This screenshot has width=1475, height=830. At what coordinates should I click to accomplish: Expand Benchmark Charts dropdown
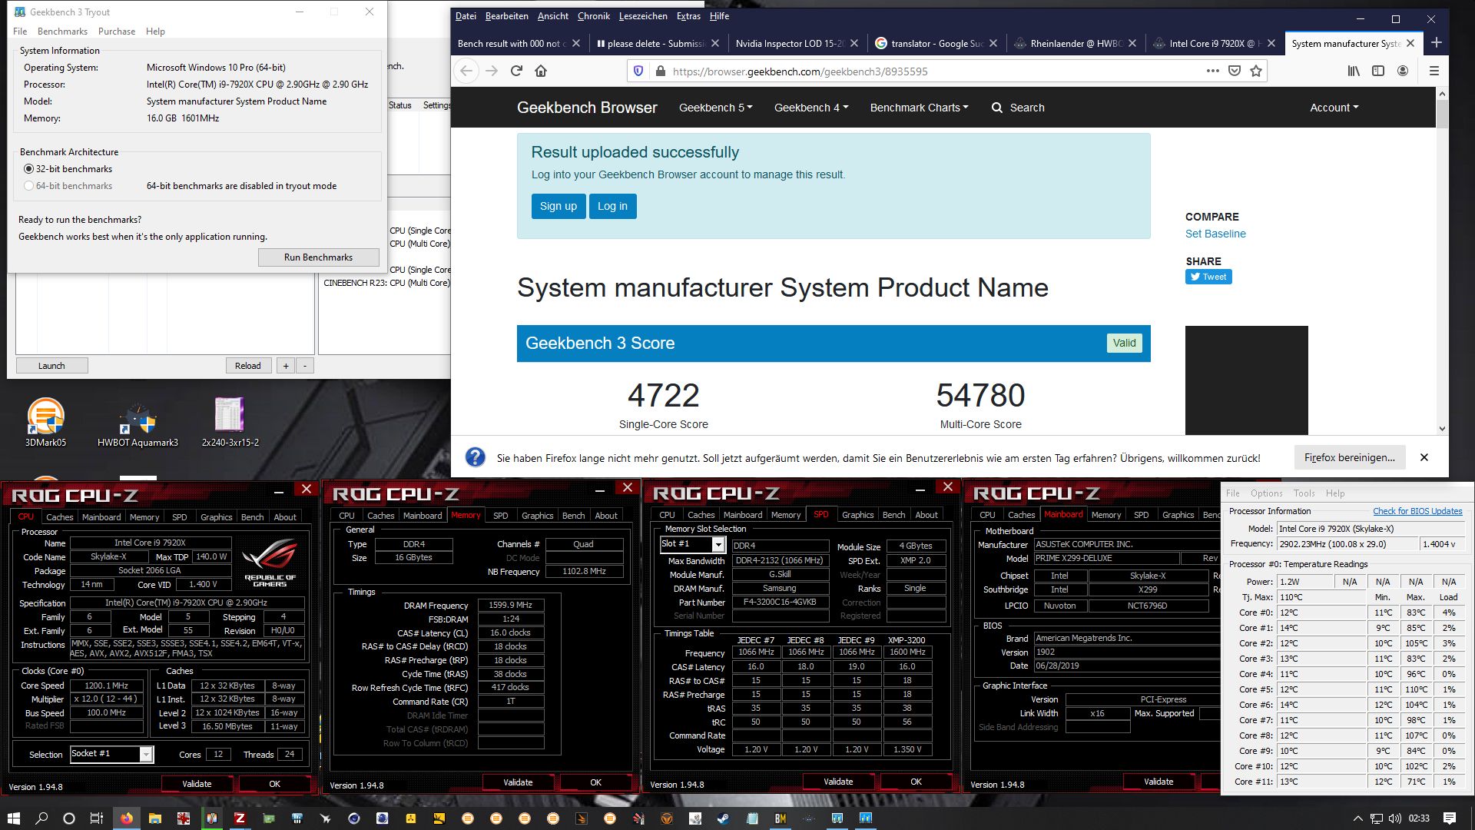[919, 108]
